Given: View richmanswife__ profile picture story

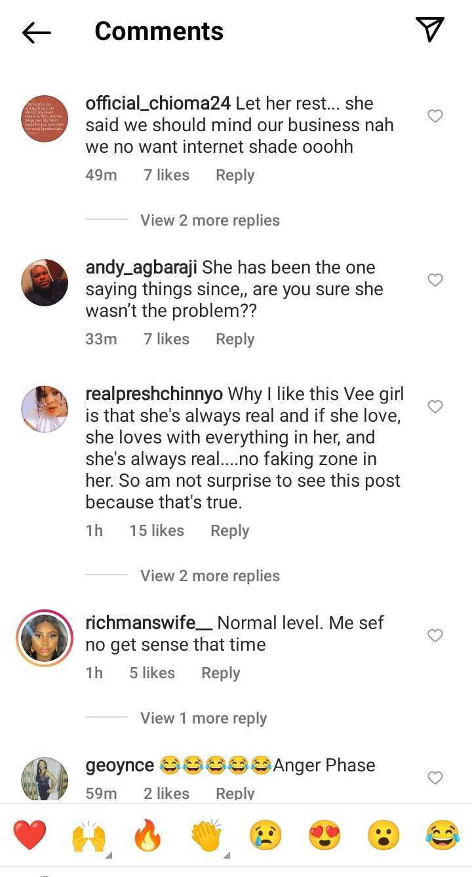Looking at the screenshot, I should [x=45, y=638].
